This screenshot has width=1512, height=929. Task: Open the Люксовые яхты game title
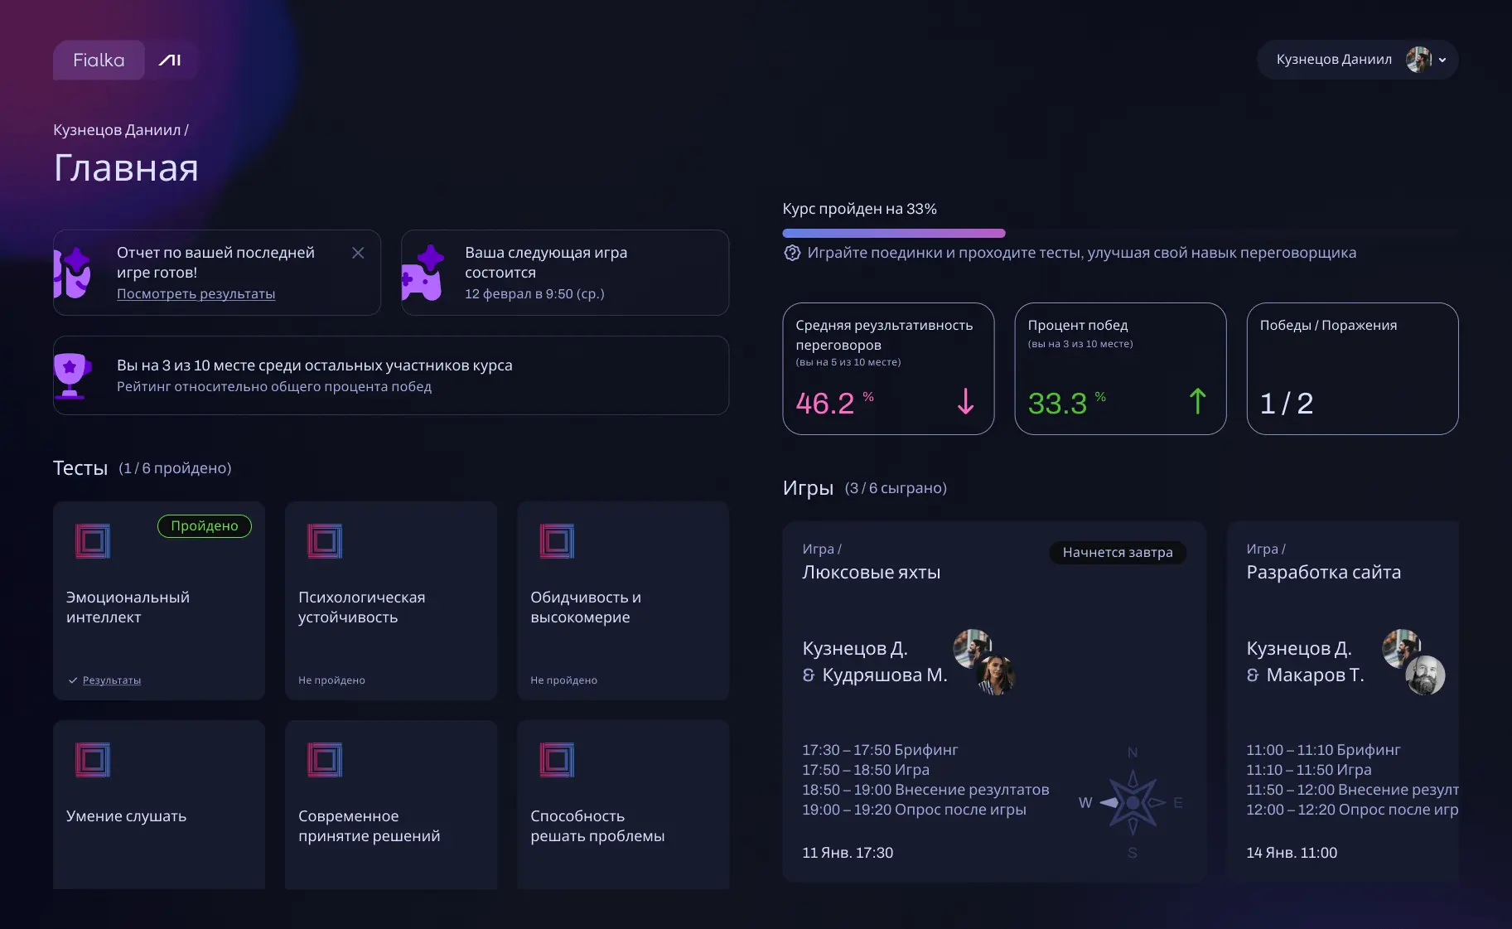(x=871, y=573)
